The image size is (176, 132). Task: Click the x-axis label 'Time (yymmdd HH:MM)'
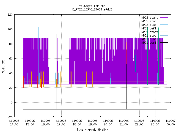point(92,130)
